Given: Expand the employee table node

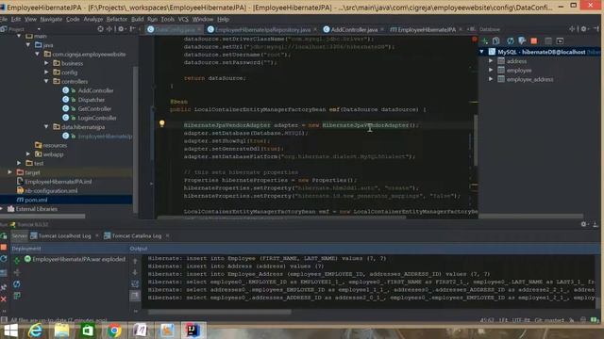Looking at the screenshot, I should (x=491, y=70).
